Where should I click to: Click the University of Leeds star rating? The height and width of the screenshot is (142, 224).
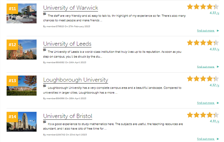203,43
